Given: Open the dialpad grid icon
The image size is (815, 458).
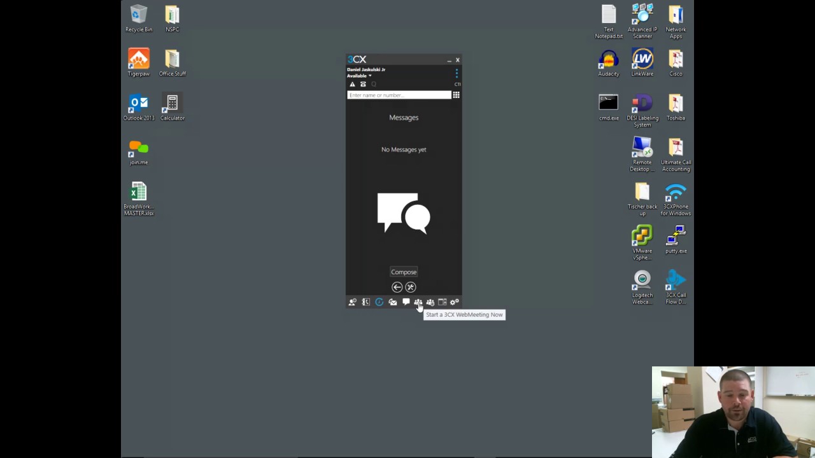Looking at the screenshot, I should tap(456, 95).
